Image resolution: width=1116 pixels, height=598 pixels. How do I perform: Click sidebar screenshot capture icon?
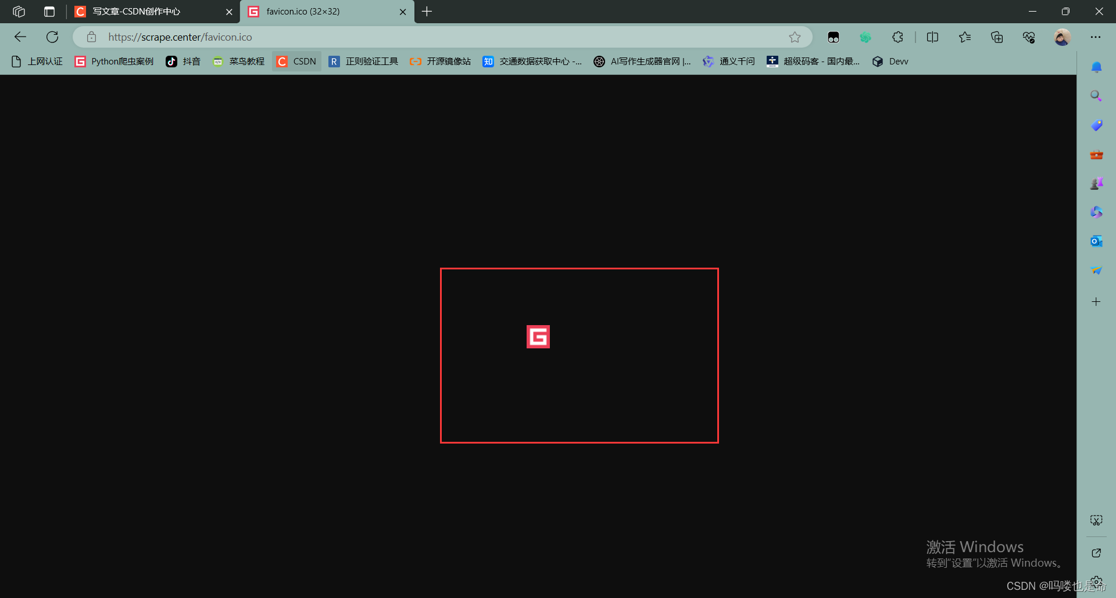tap(1096, 520)
